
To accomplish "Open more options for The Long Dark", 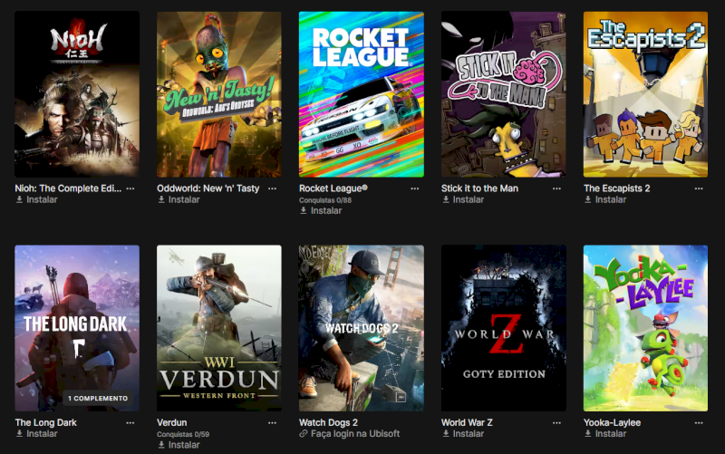I will [x=130, y=423].
